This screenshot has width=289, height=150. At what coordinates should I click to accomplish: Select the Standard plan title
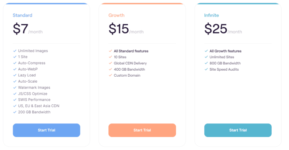[23, 15]
